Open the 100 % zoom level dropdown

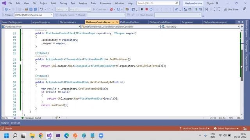click(7, 118)
